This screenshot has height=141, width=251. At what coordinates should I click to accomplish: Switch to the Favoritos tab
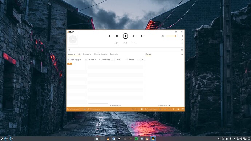(x=87, y=55)
